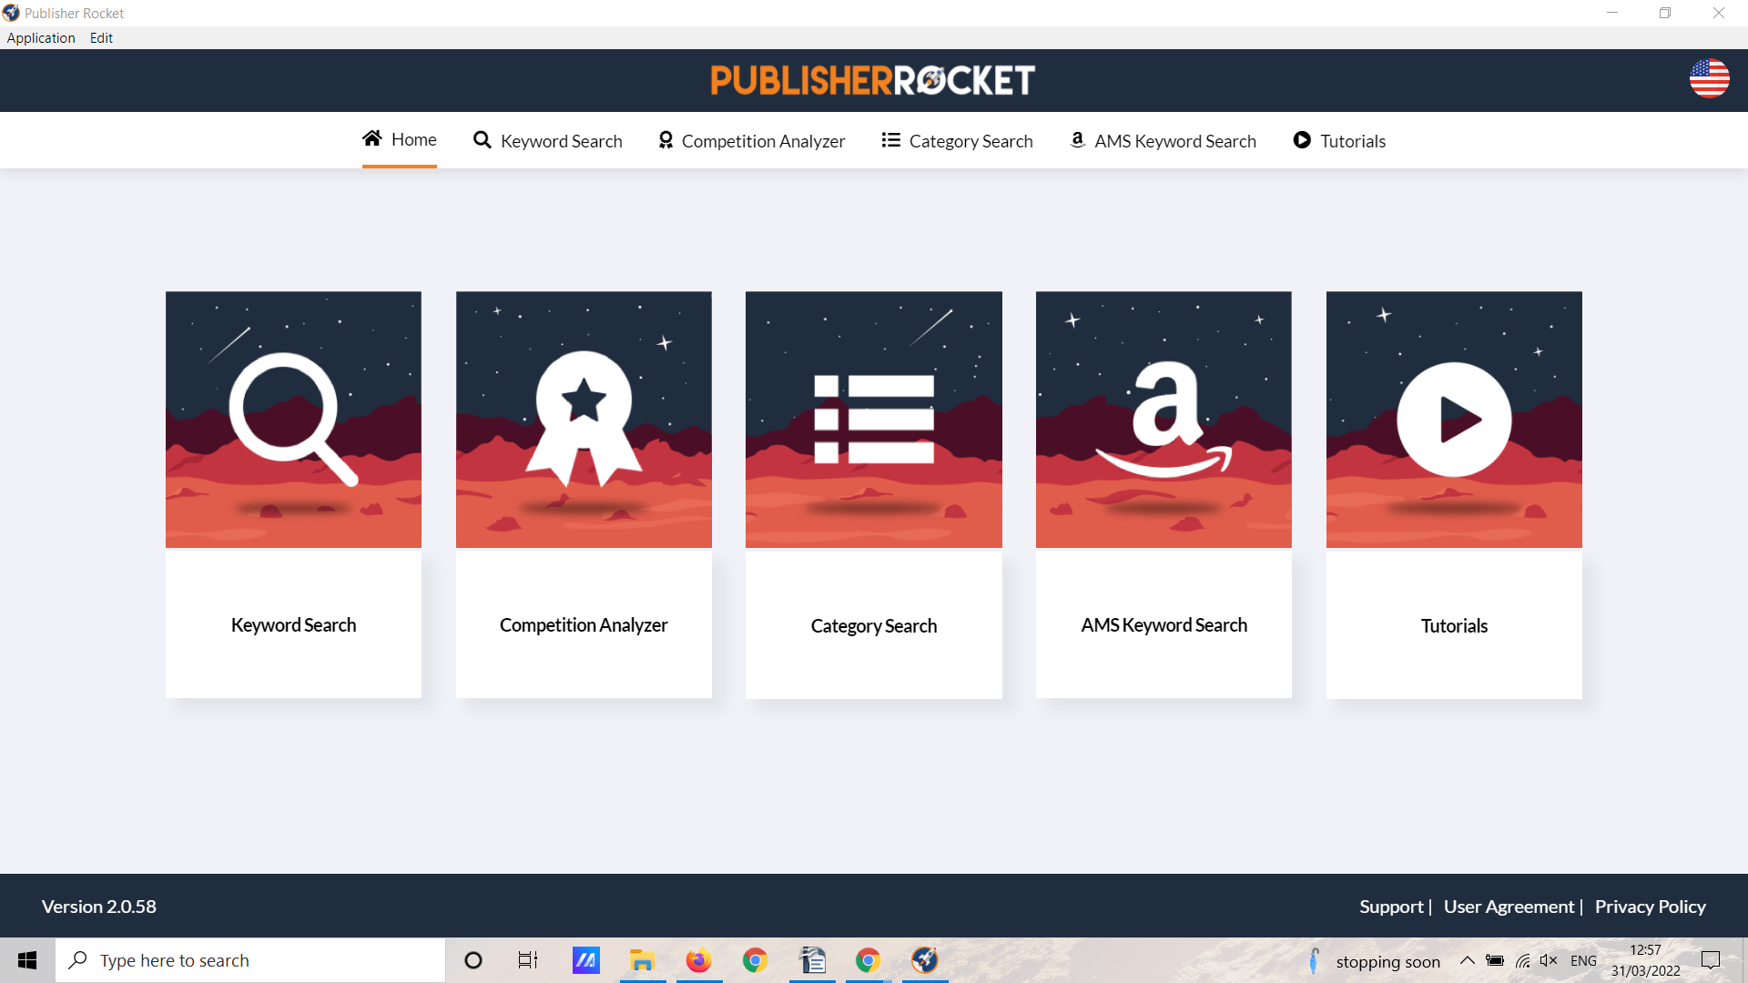
Task: Open the Application menu
Action: point(41,37)
